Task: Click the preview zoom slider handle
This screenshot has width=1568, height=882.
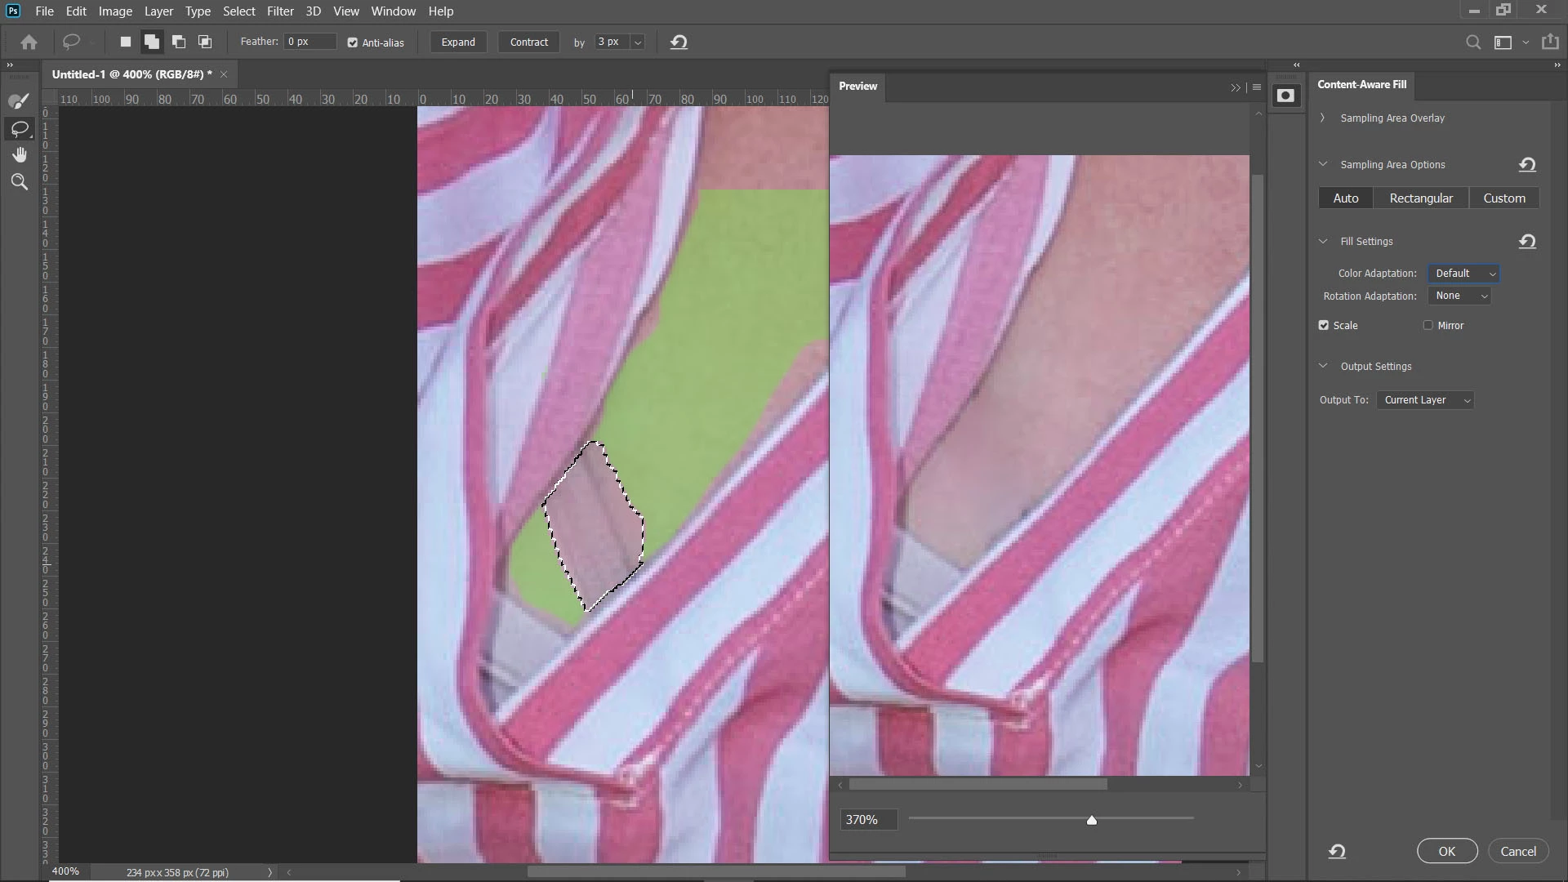Action: [x=1091, y=819]
